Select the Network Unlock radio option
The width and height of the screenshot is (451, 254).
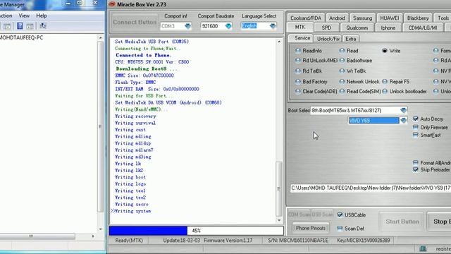pyautogui.click(x=342, y=82)
